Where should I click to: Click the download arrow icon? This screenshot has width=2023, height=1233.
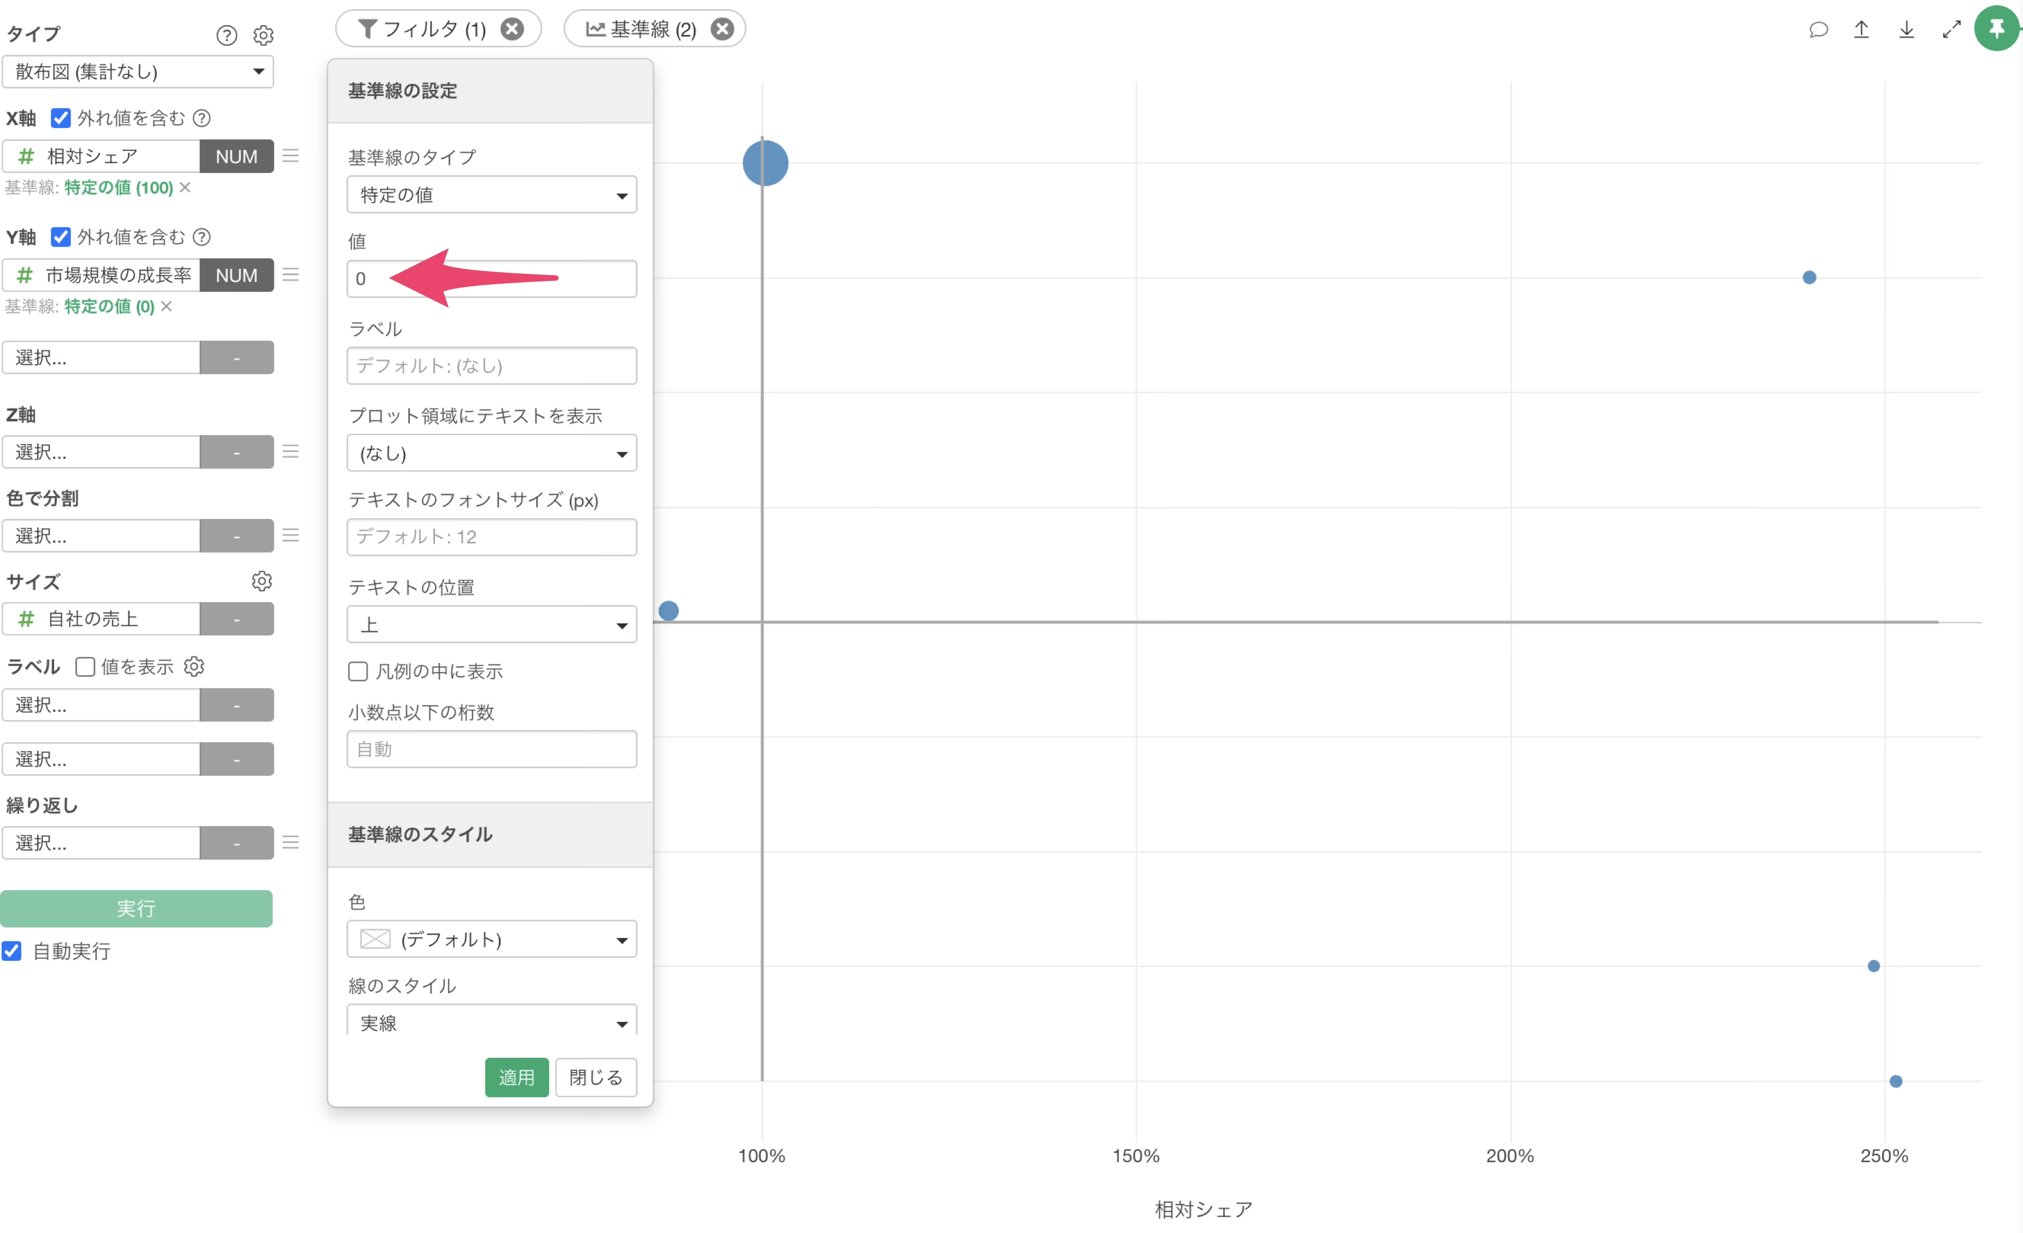click(x=1907, y=30)
